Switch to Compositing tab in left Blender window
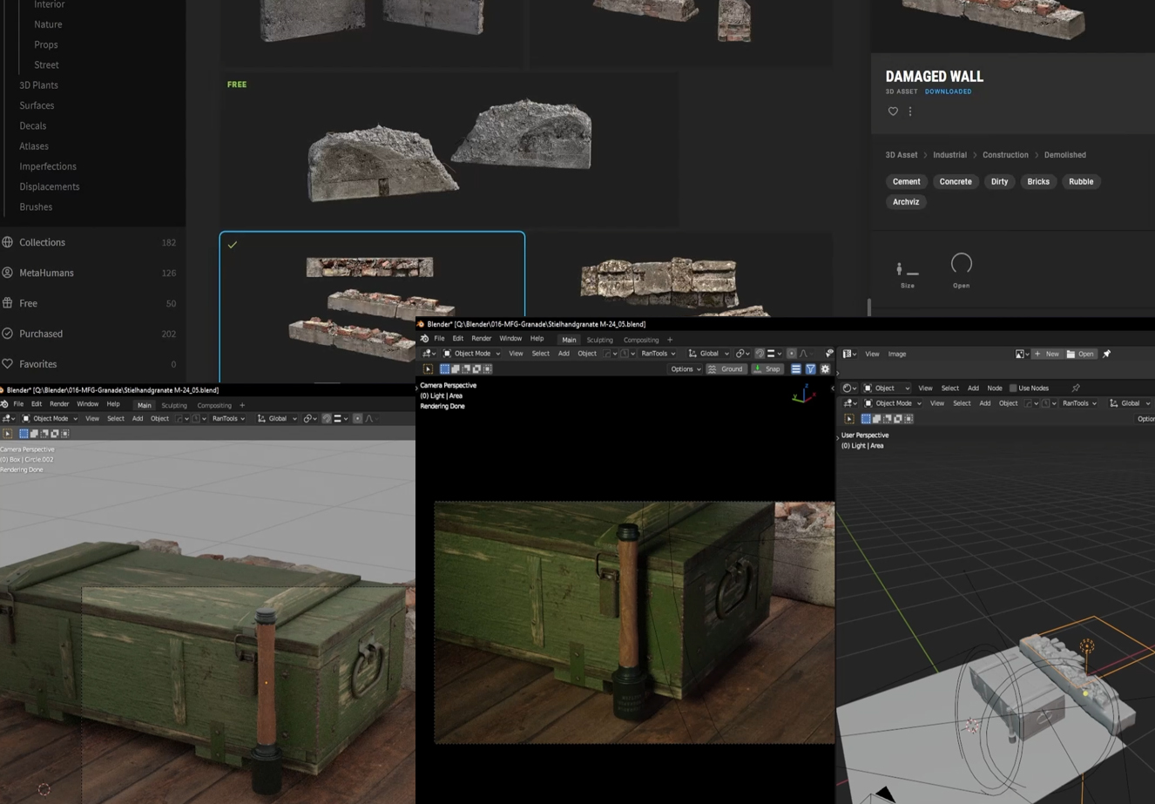Screen dimensions: 1155x804 [214, 406]
